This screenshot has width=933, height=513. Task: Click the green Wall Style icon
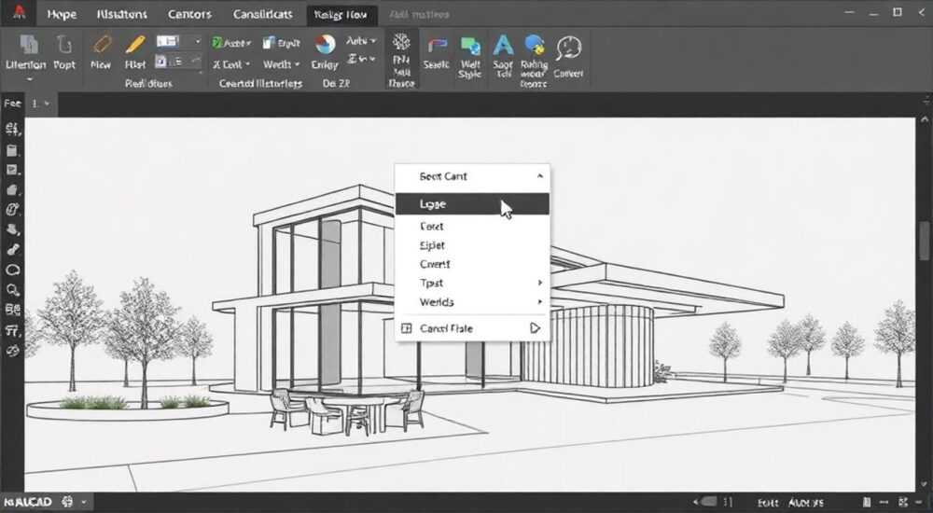(x=470, y=46)
